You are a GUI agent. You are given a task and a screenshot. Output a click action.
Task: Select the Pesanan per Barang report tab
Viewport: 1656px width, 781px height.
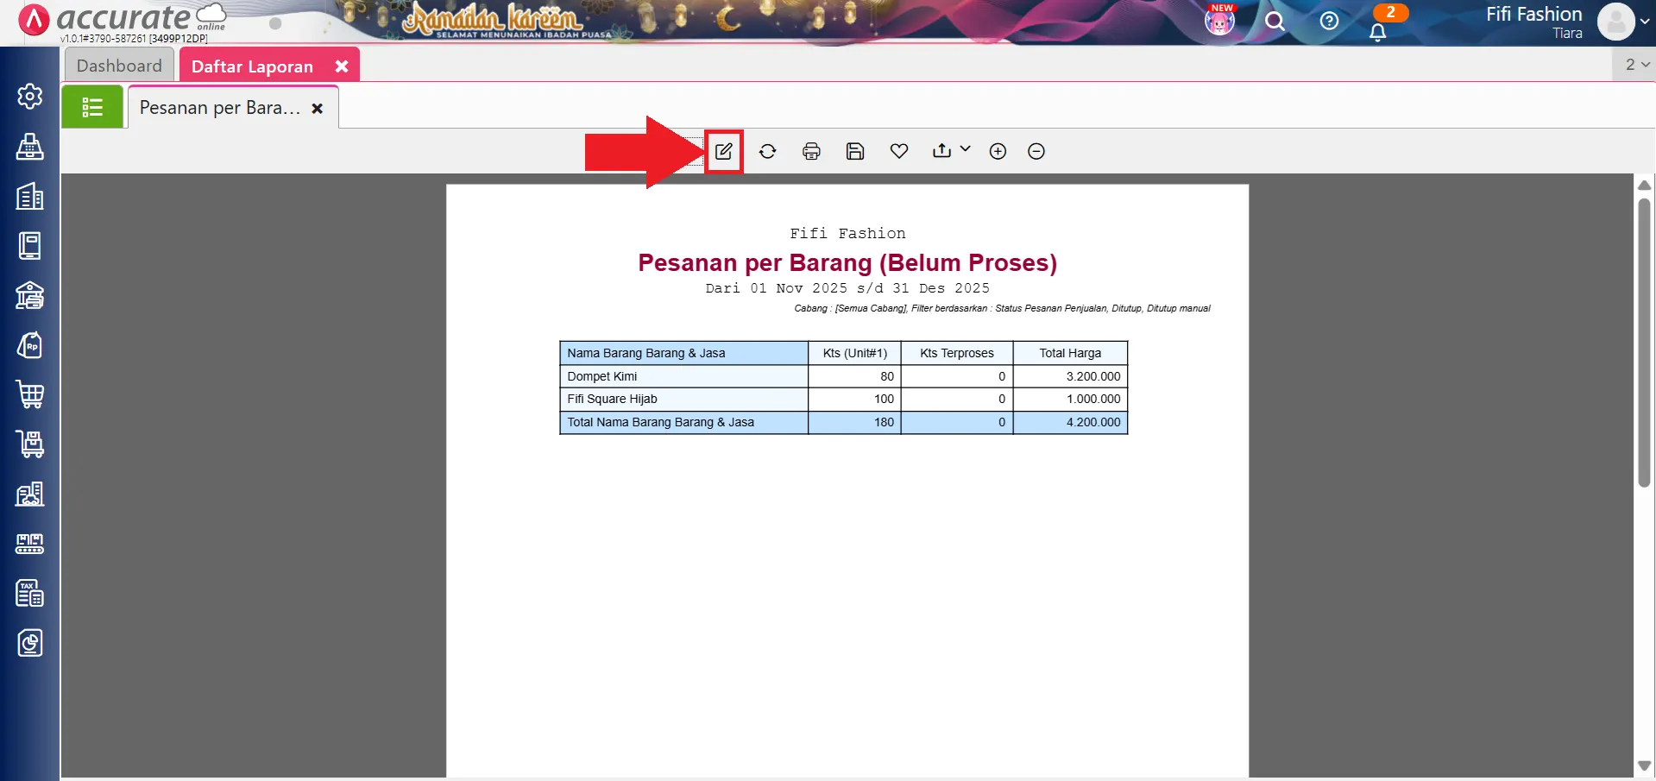pyautogui.click(x=219, y=108)
